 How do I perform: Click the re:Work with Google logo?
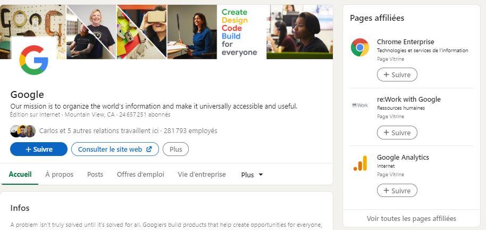pyautogui.click(x=360, y=105)
